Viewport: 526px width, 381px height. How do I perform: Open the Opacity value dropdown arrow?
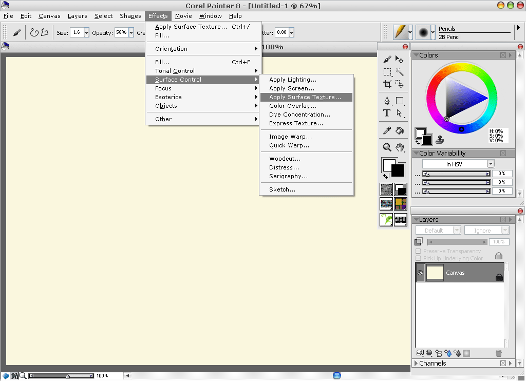131,32
